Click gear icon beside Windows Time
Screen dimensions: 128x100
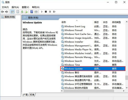(x=62, y=65)
